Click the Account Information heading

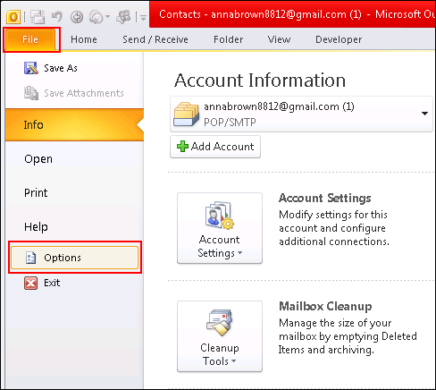coord(260,81)
